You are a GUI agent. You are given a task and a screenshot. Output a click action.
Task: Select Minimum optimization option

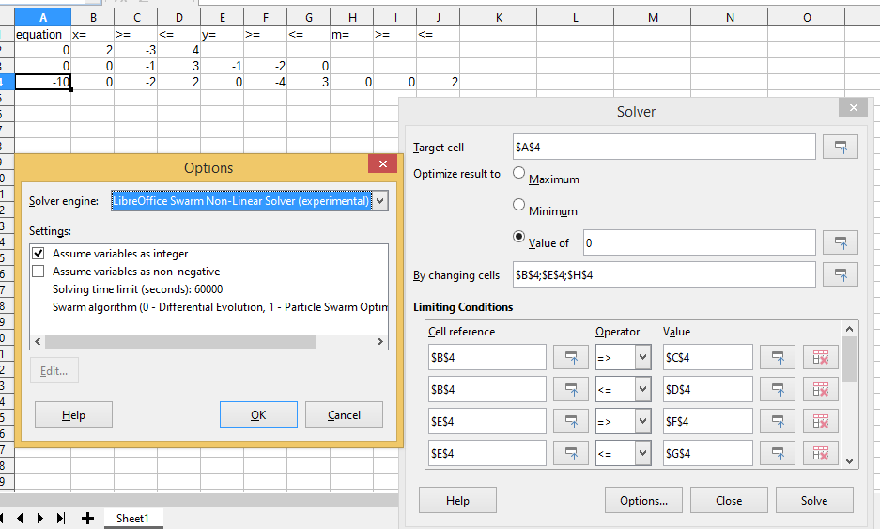tap(519, 205)
